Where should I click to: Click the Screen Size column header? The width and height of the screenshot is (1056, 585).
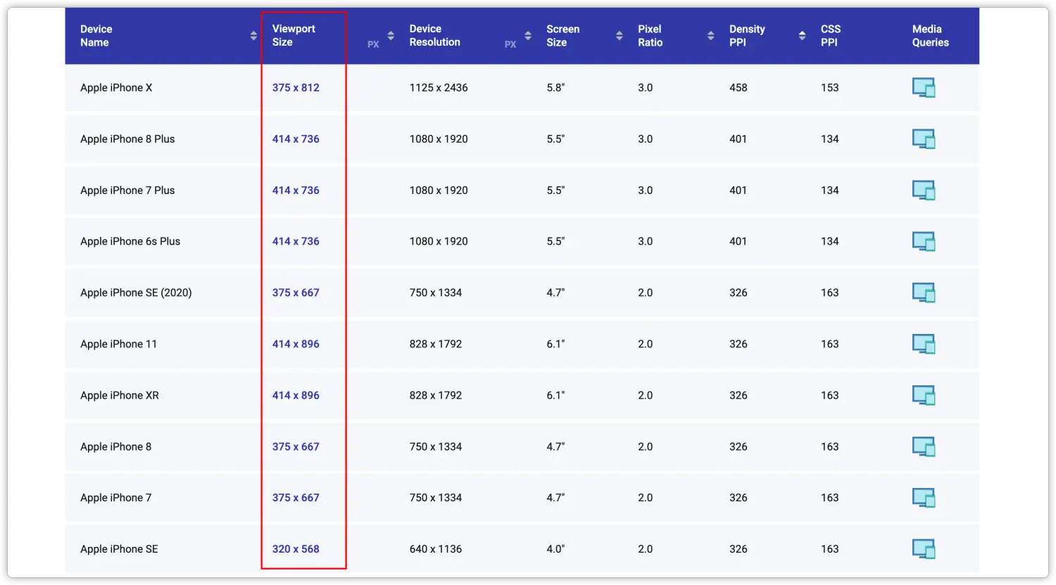(562, 36)
